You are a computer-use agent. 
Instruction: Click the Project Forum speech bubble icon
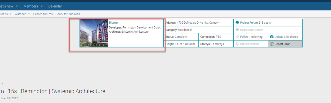(237, 23)
